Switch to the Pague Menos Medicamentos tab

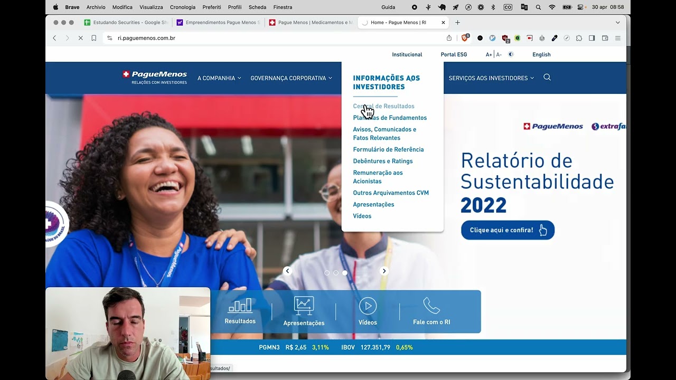(x=311, y=23)
